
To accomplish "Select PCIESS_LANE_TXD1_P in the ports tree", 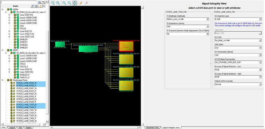I will 26,113.
